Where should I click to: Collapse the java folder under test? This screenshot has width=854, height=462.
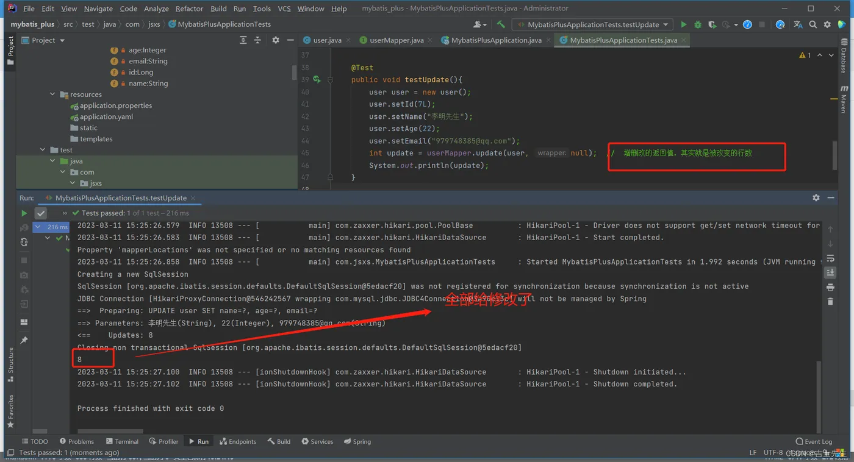[x=52, y=161]
